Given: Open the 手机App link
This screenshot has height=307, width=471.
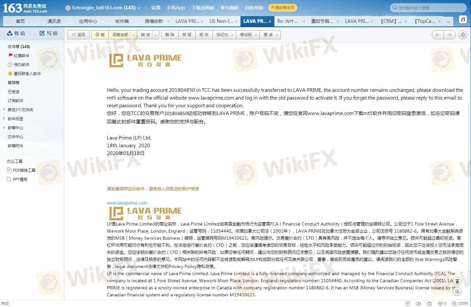Looking at the screenshot, I should pos(176,8).
